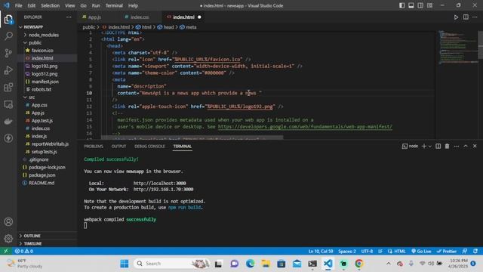The height and width of the screenshot is (272, 483).
Task: Open Customize Layout button
Action: pyautogui.click(x=429, y=5)
